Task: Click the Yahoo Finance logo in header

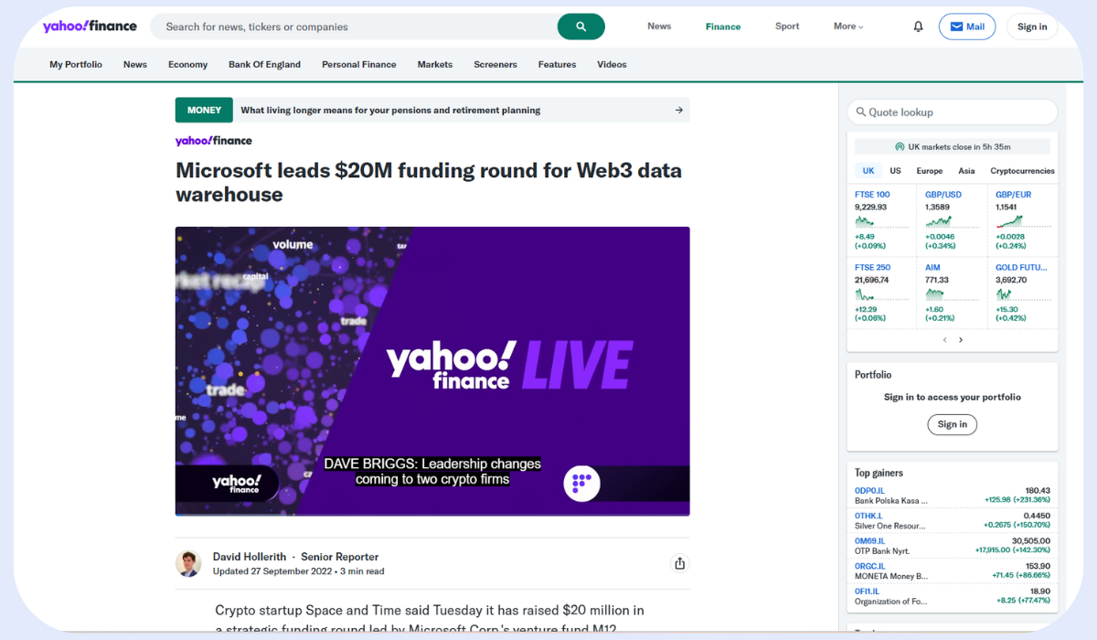Action: click(90, 27)
